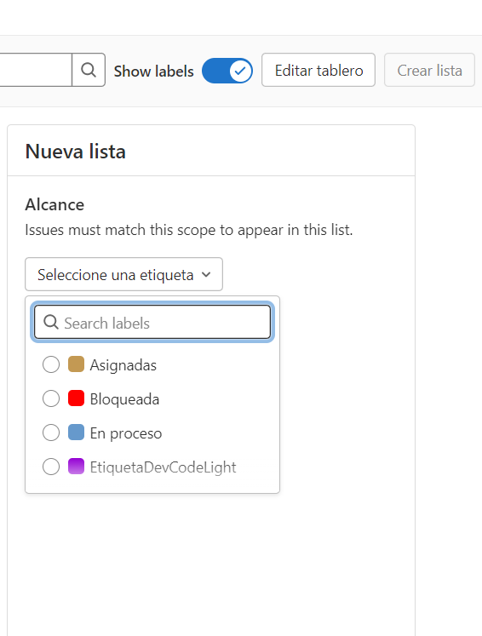
Task: Click the Crear lista button
Action: coord(429,70)
